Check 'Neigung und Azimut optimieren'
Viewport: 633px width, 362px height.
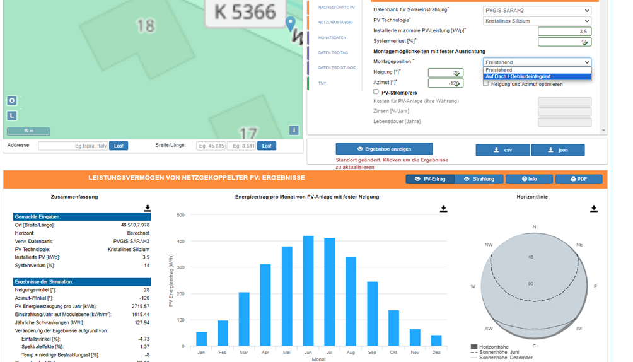pos(486,83)
